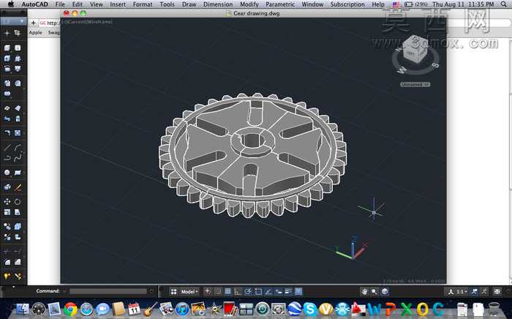Activate the Pan hand icon in status bar
Screen dimensions: 512x319
(364, 292)
